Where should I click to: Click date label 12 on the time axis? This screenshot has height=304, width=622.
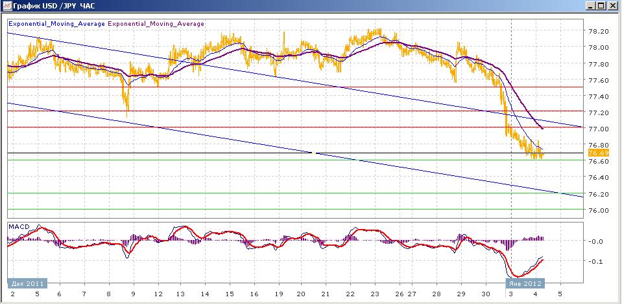click(x=158, y=294)
